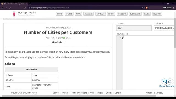Image resolution: width=176 pixels, height=99 pixels.
Task: Click the 'customers' table header
Action: pyautogui.click(x=31, y=70)
